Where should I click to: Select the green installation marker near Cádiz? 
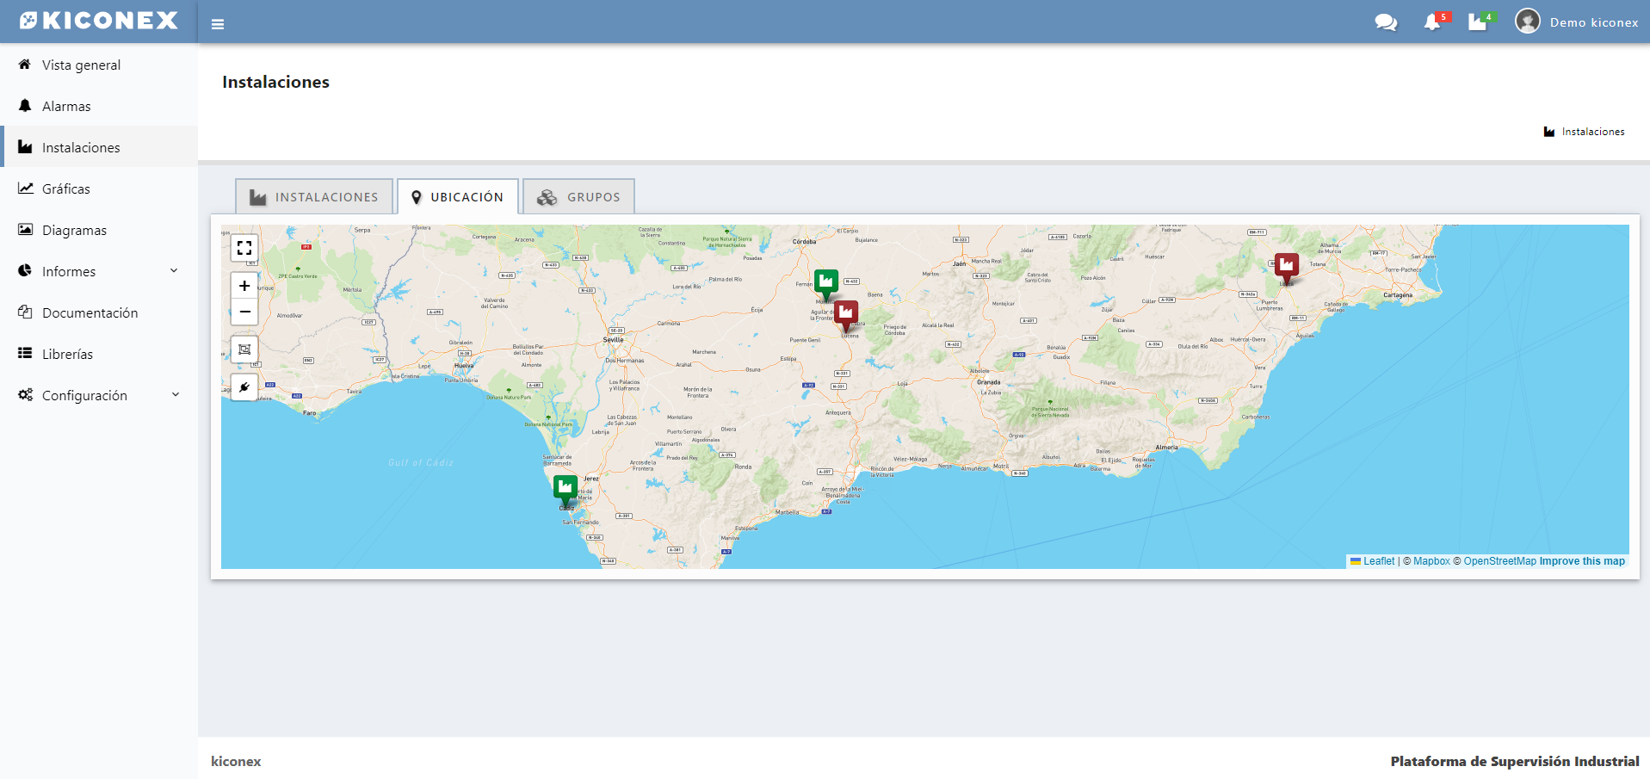[x=565, y=488]
